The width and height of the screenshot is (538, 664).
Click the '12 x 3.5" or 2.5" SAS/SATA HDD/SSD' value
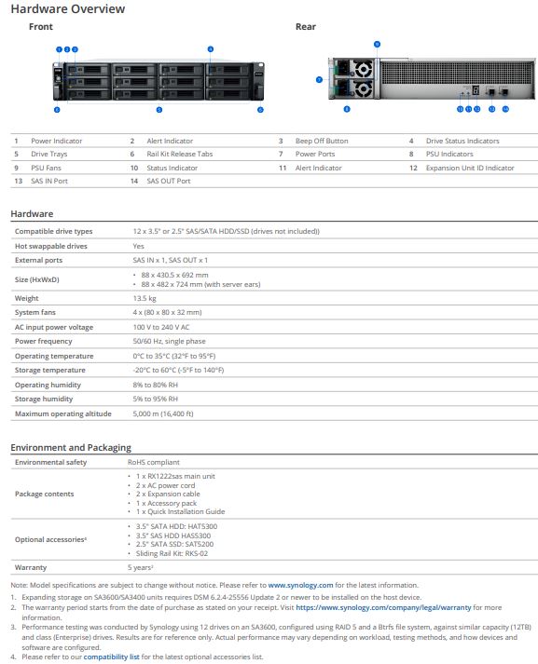pyautogui.click(x=226, y=231)
